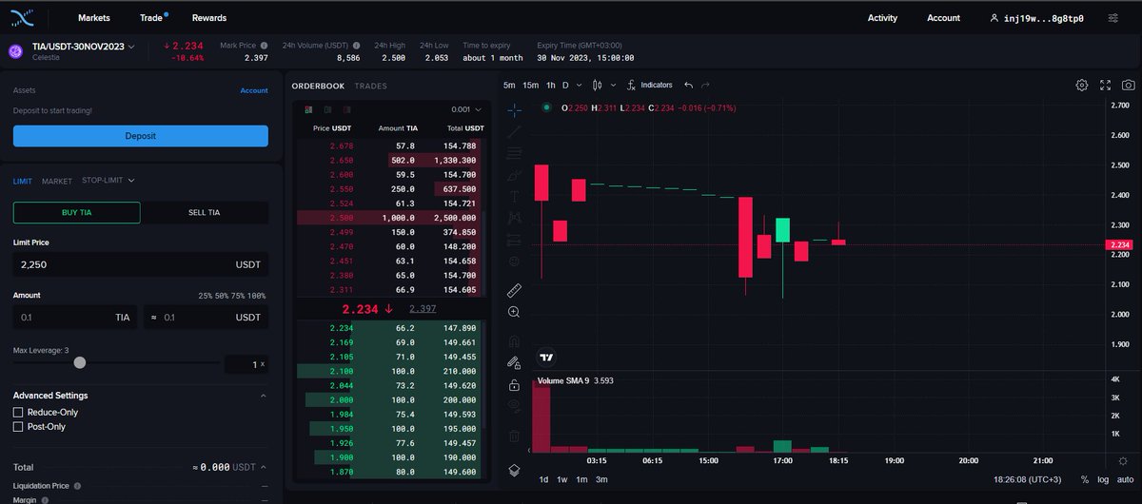
Task: Click ask price 2.500 in orderbook
Action: coord(342,218)
